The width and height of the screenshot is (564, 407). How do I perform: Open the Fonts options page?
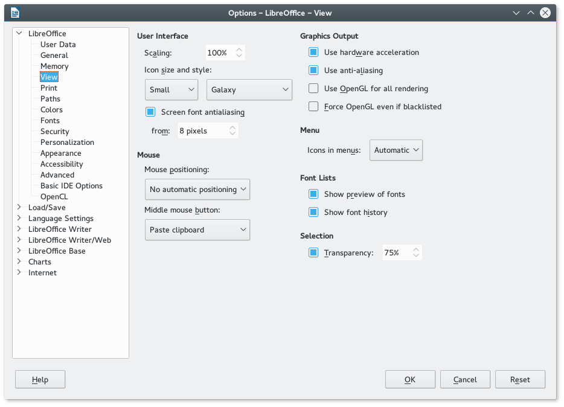(50, 120)
